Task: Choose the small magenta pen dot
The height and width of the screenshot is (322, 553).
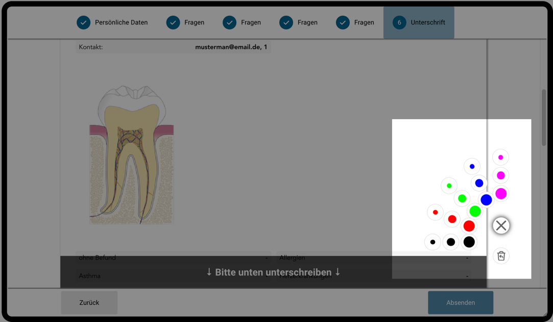Action: click(500, 157)
